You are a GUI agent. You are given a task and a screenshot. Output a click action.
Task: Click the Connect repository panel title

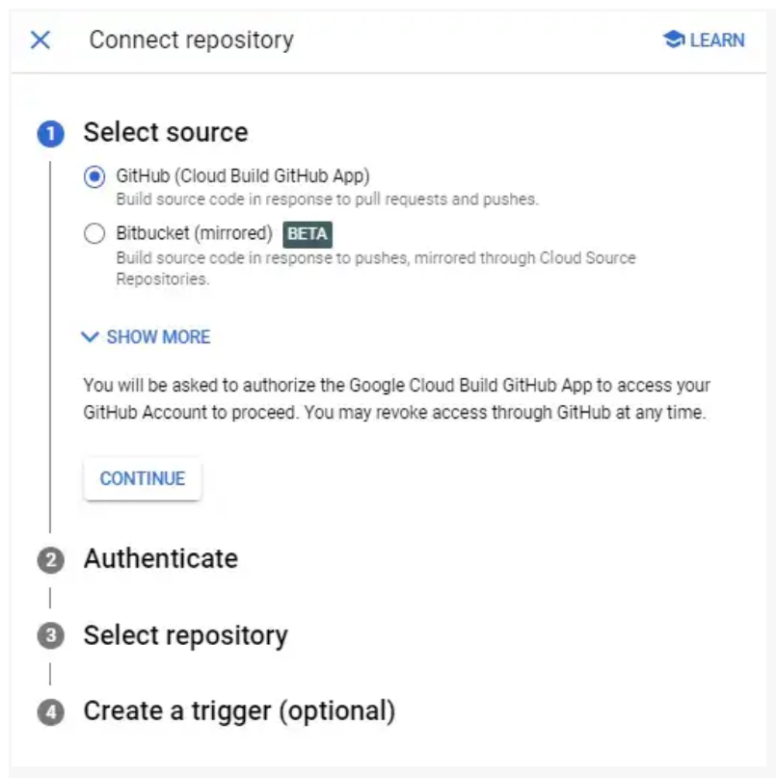pos(191,40)
